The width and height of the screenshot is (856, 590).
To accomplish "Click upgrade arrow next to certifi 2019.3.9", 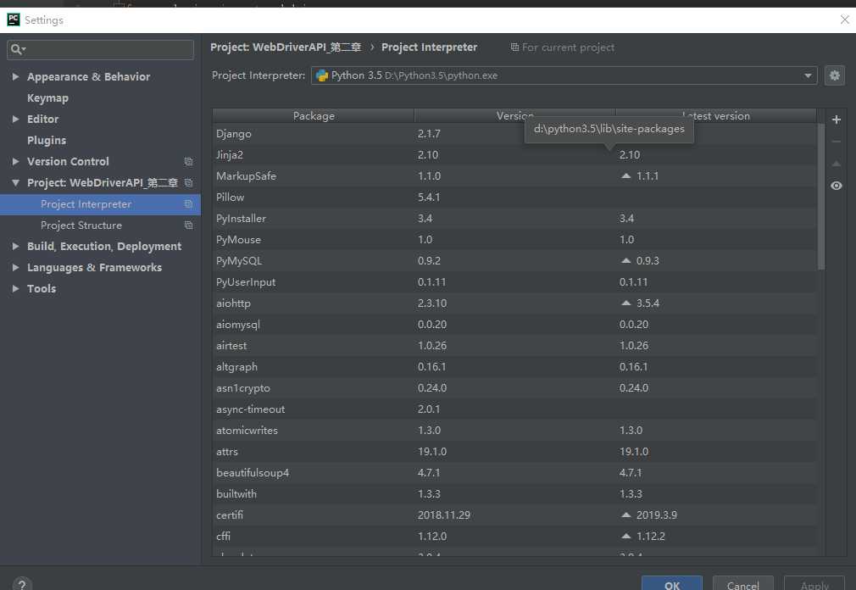I will 626,515.
